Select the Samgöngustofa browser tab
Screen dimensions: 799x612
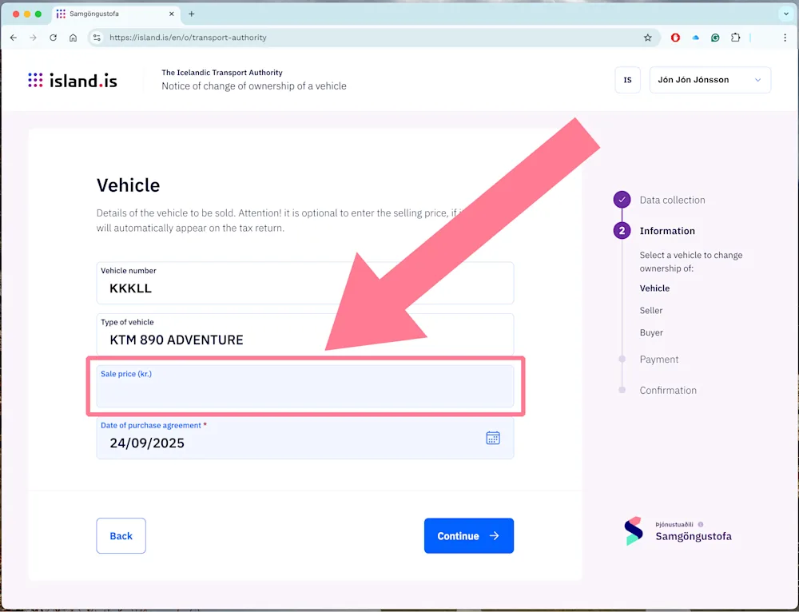tap(112, 14)
